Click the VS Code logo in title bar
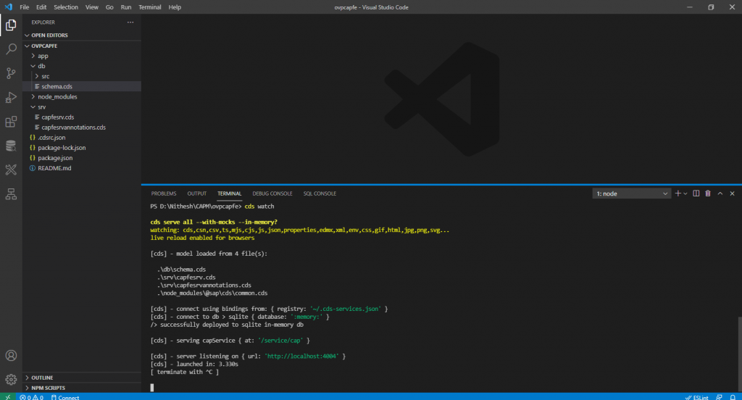The width and height of the screenshot is (742, 400). (x=9, y=7)
